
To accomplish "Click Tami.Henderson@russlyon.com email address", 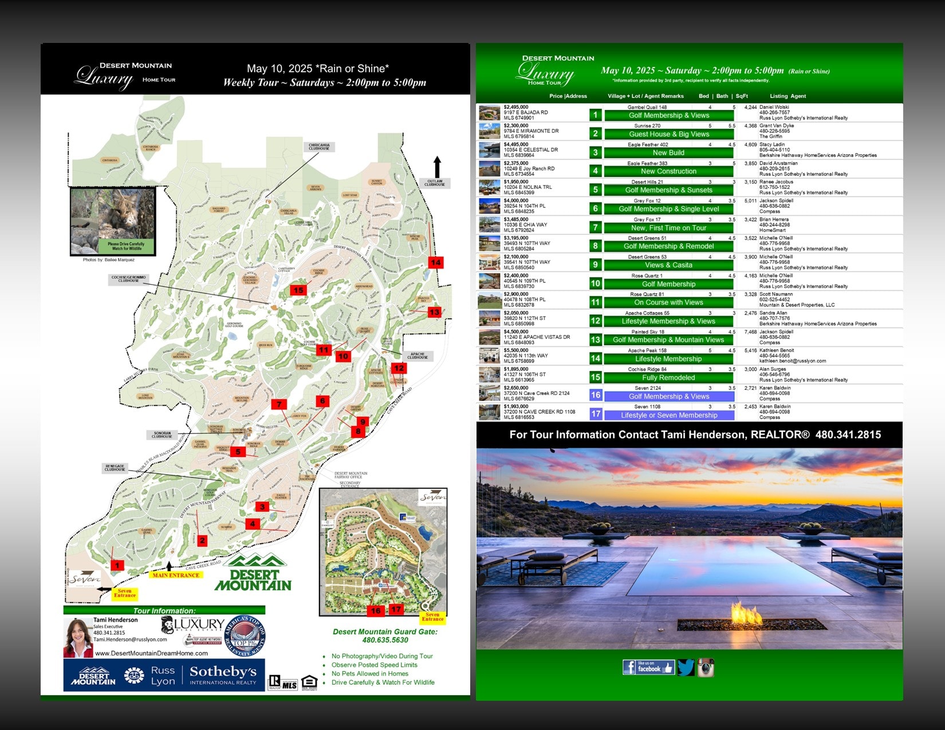I will (130, 640).
